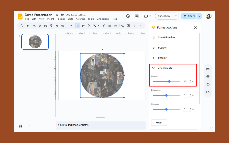229x143 pixels.
Task: Start the Slideshow
Action: 164,16
